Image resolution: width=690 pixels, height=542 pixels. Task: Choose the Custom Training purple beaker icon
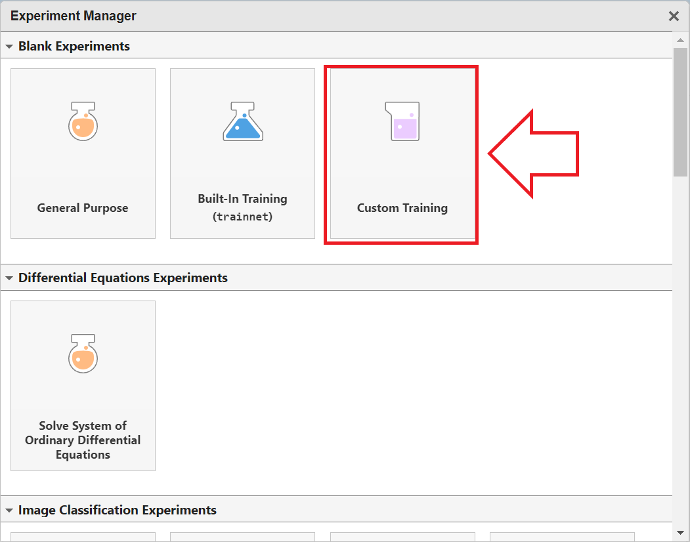(x=402, y=121)
